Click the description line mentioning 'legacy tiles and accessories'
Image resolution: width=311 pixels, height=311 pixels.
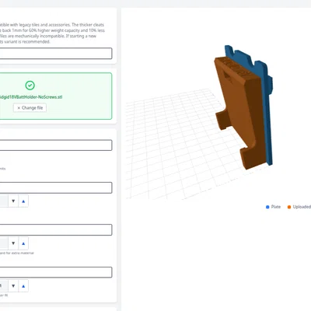click(x=52, y=25)
